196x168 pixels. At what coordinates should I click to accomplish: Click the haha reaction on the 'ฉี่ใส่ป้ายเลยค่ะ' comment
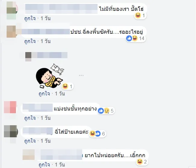pos(92,133)
